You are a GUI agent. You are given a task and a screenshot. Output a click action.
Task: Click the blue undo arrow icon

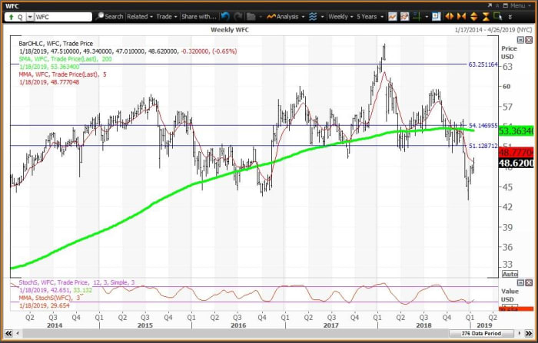click(x=224, y=16)
